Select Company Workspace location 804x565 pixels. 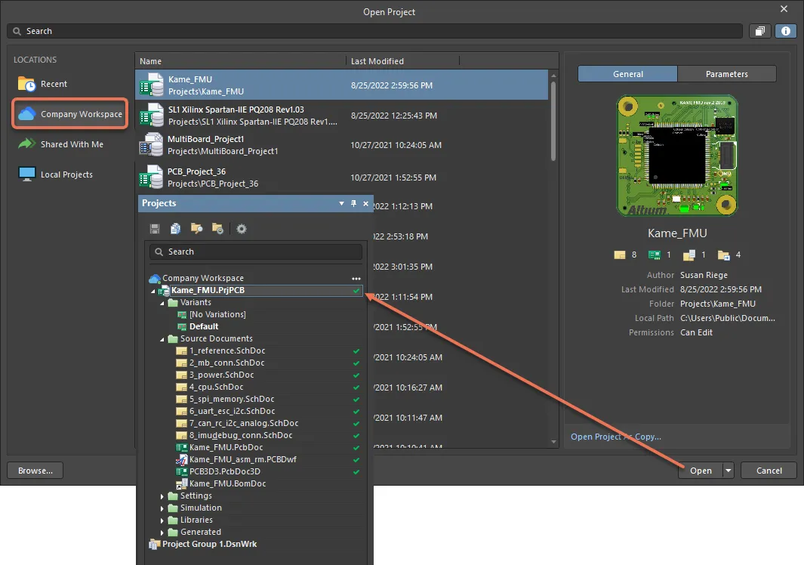coord(70,114)
